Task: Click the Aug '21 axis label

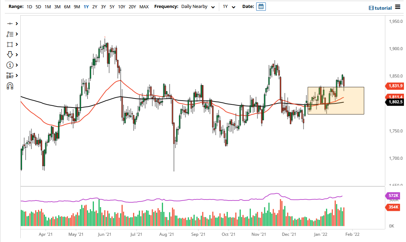Action: tap(166, 234)
